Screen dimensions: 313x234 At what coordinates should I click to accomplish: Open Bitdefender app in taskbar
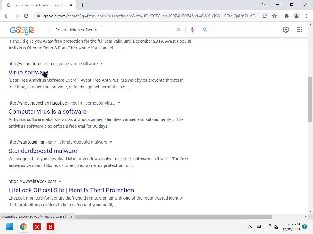[x=50, y=227]
